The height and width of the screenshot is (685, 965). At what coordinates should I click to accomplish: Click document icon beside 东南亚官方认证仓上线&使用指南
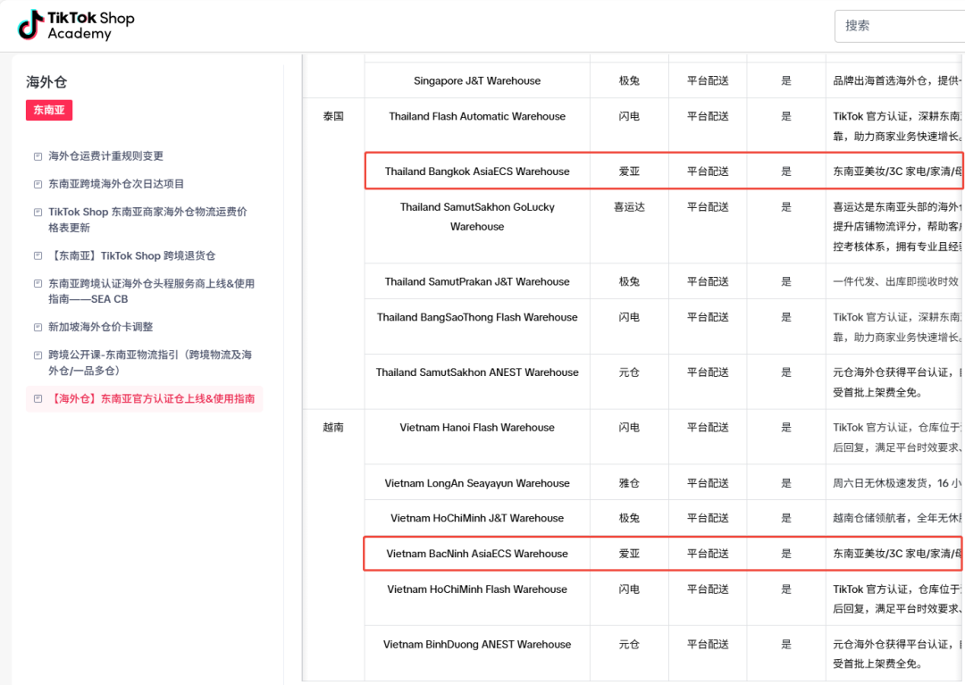(x=38, y=399)
